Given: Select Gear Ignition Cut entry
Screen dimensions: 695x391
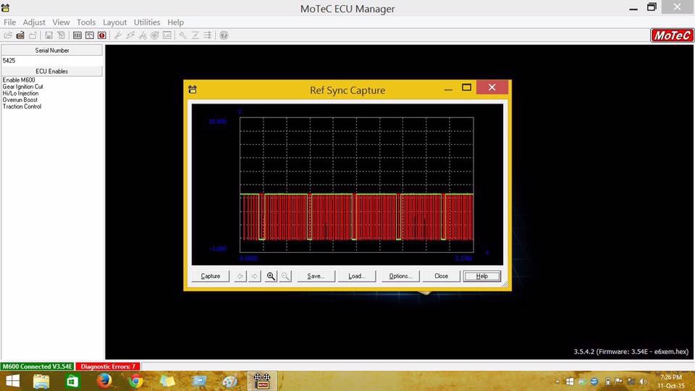Looking at the screenshot, I should [x=22, y=86].
